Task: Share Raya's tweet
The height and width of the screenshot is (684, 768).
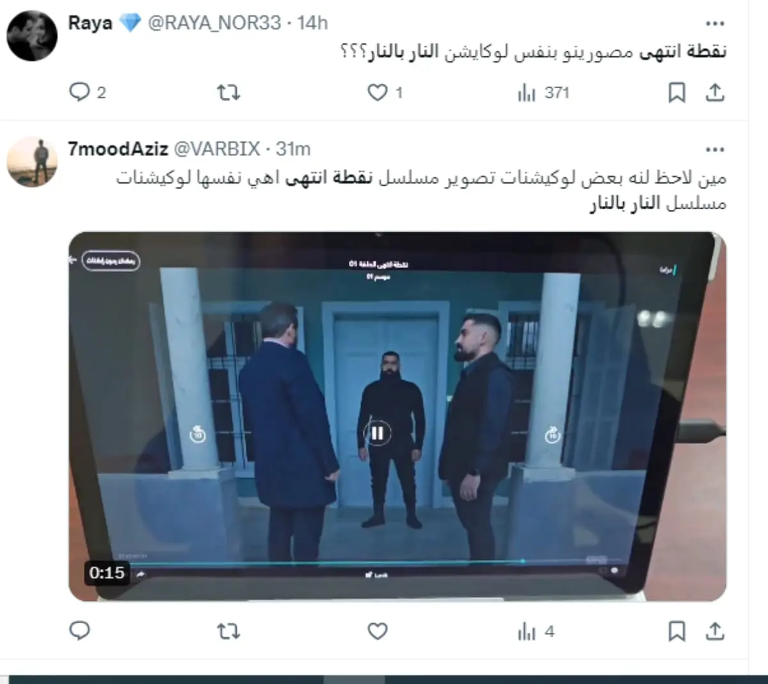Action: coord(715,93)
